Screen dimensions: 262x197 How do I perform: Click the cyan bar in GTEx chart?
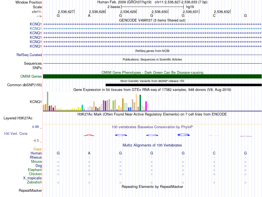[x=82, y=108]
